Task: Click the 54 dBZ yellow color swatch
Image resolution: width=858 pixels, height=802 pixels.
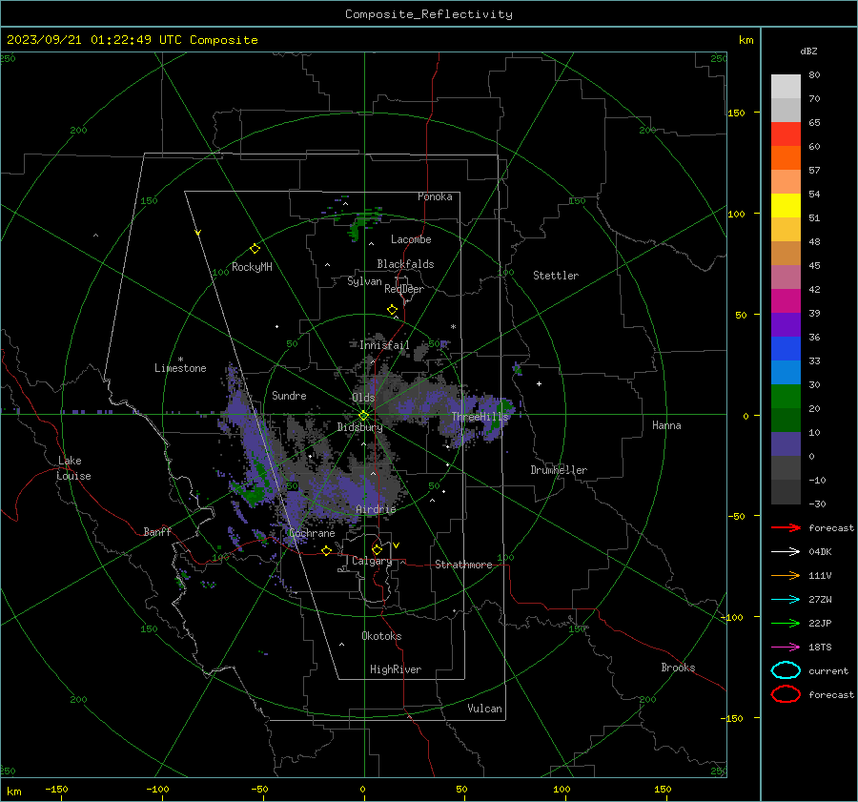Action: point(786,205)
